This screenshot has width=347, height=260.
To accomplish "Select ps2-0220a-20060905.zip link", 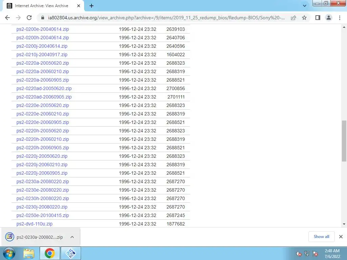I will click(x=42, y=80).
